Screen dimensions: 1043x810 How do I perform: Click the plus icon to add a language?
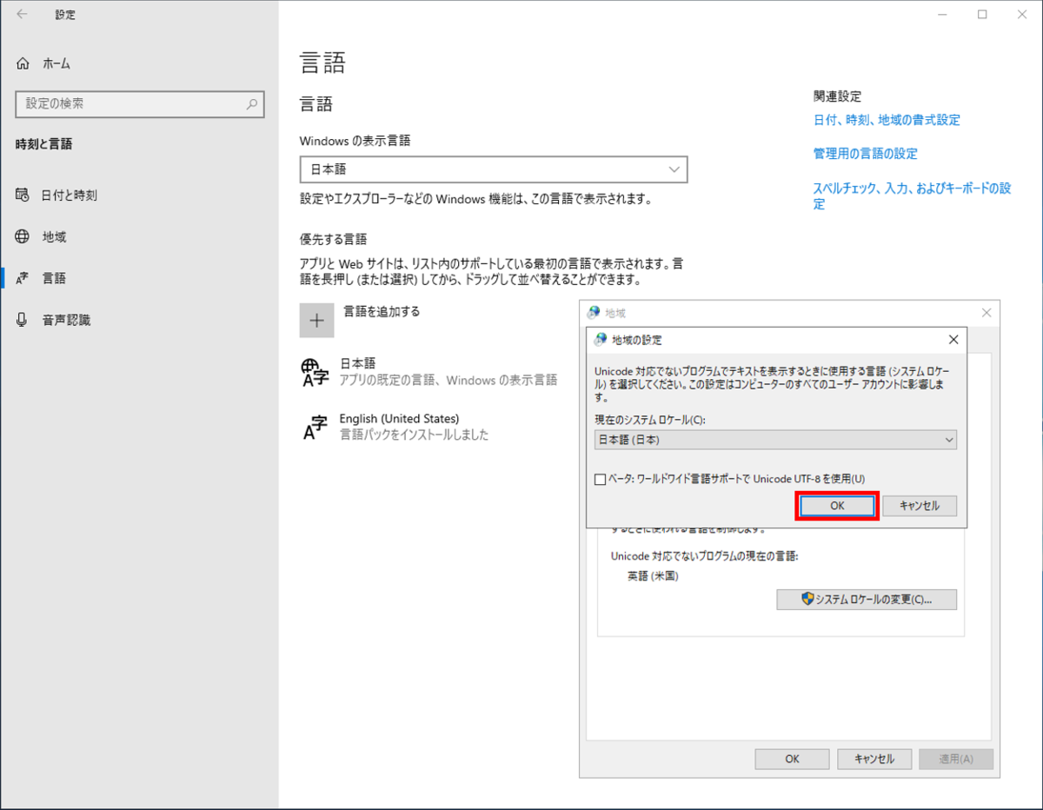[x=316, y=320]
